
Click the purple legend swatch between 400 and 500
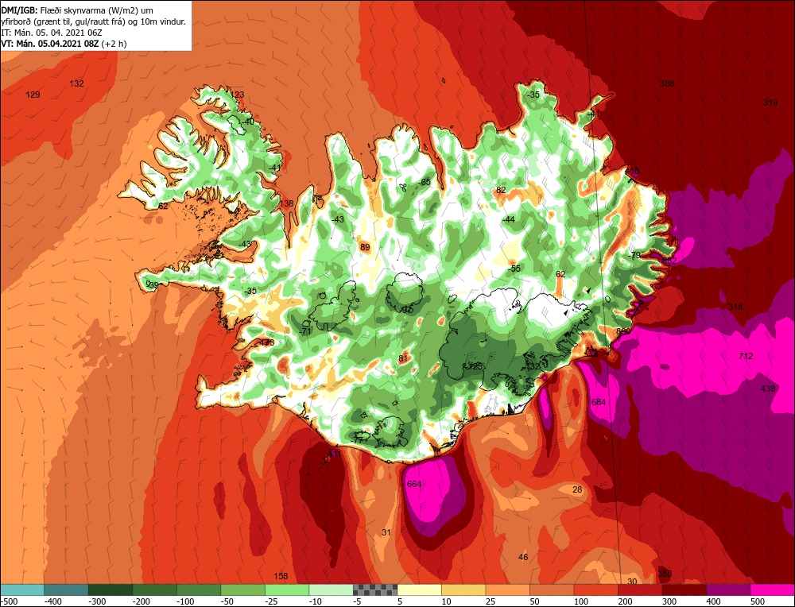(728, 590)
